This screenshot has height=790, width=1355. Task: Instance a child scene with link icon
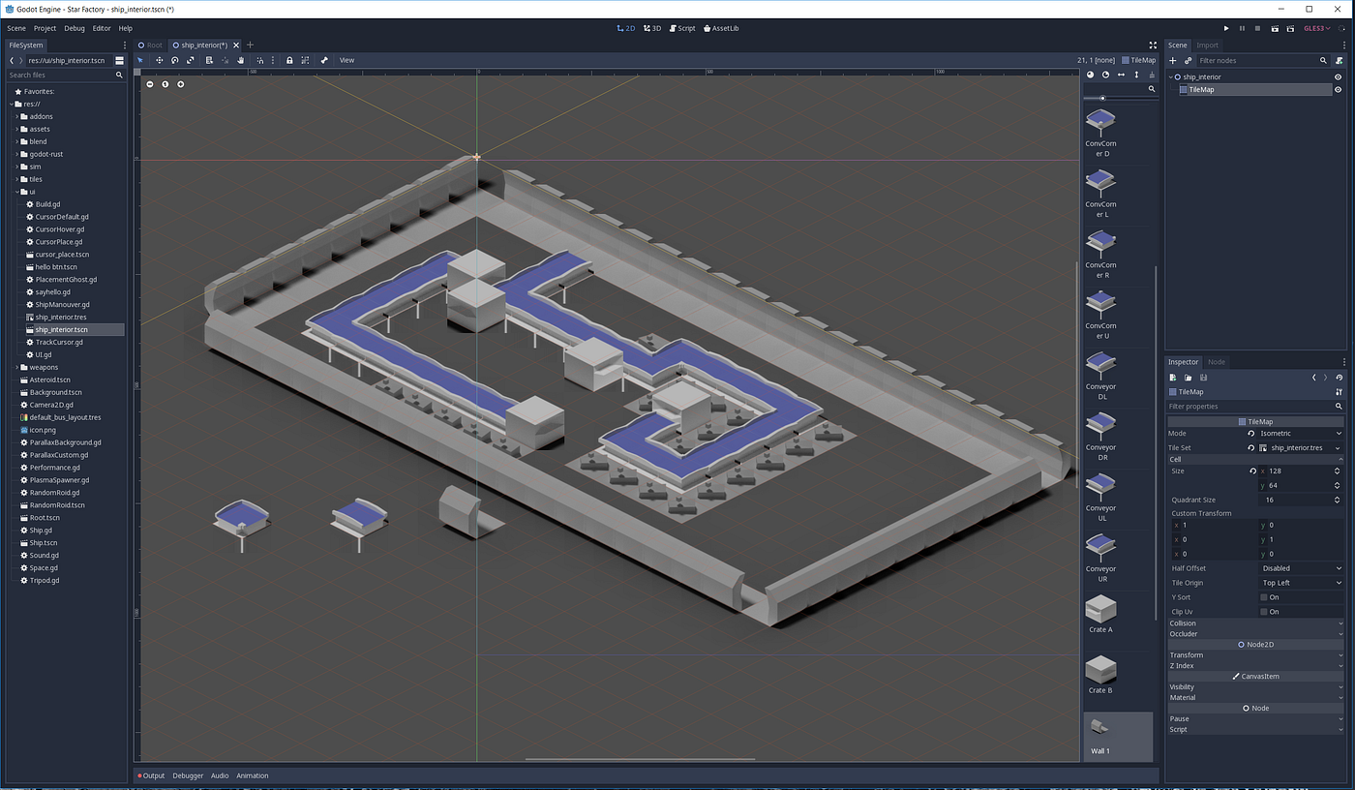[1188, 60]
